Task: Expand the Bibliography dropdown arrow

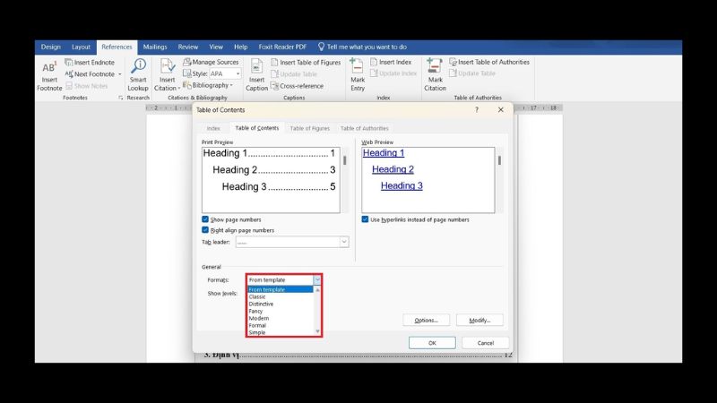Action: tap(231, 85)
